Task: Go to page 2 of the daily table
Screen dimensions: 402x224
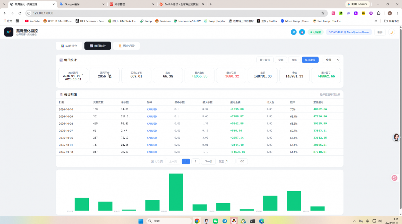Action: pyautogui.click(x=195, y=161)
